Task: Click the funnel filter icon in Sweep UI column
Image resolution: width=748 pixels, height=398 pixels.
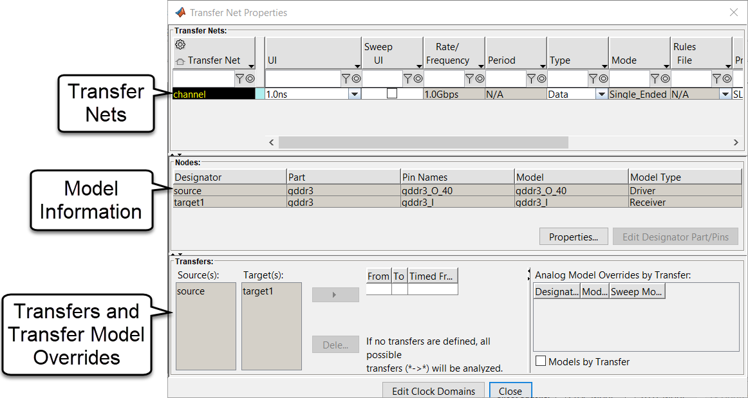Action: pos(408,78)
